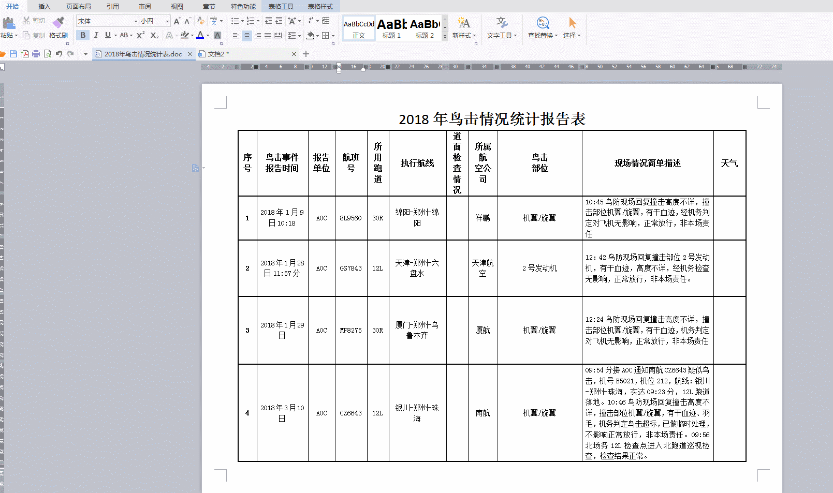Click the decrease indent icon

coord(268,21)
